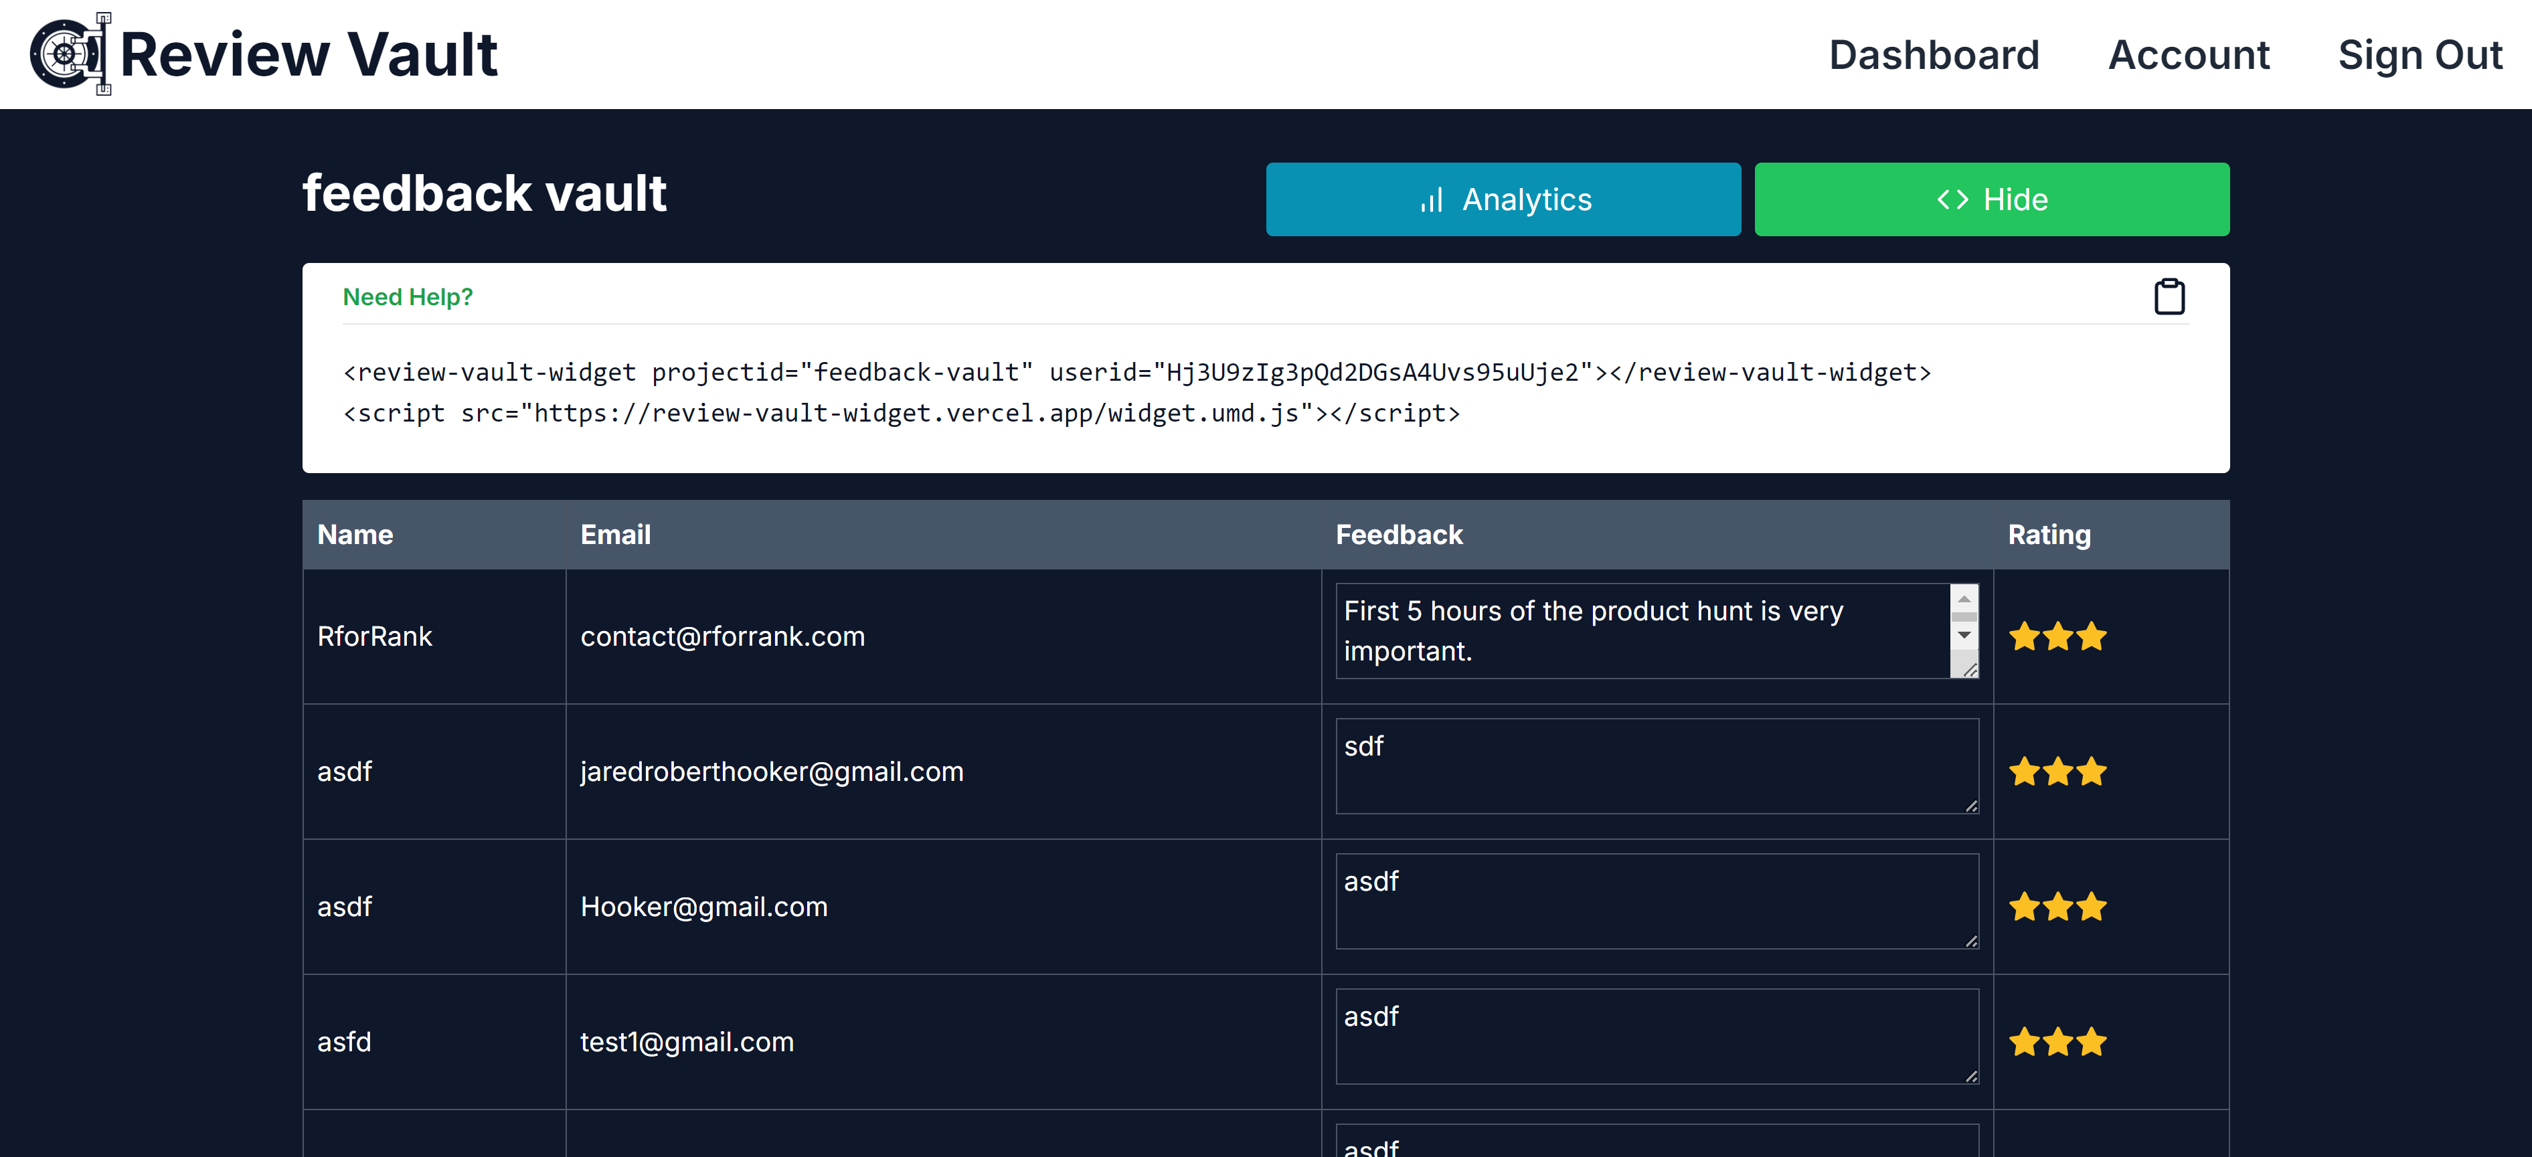Hide the embed code panel

pos(1991,199)
